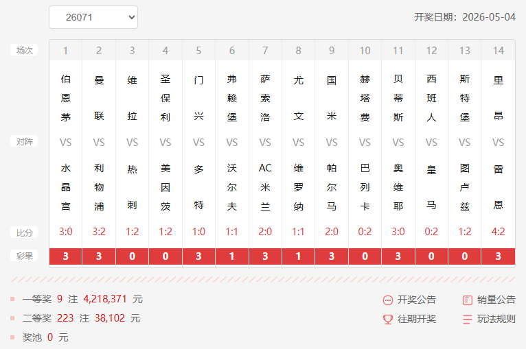Click the 销量公告 document icon
Image resolution: width=526 pixels, height=349 pixels.
[x=468, y=300]
